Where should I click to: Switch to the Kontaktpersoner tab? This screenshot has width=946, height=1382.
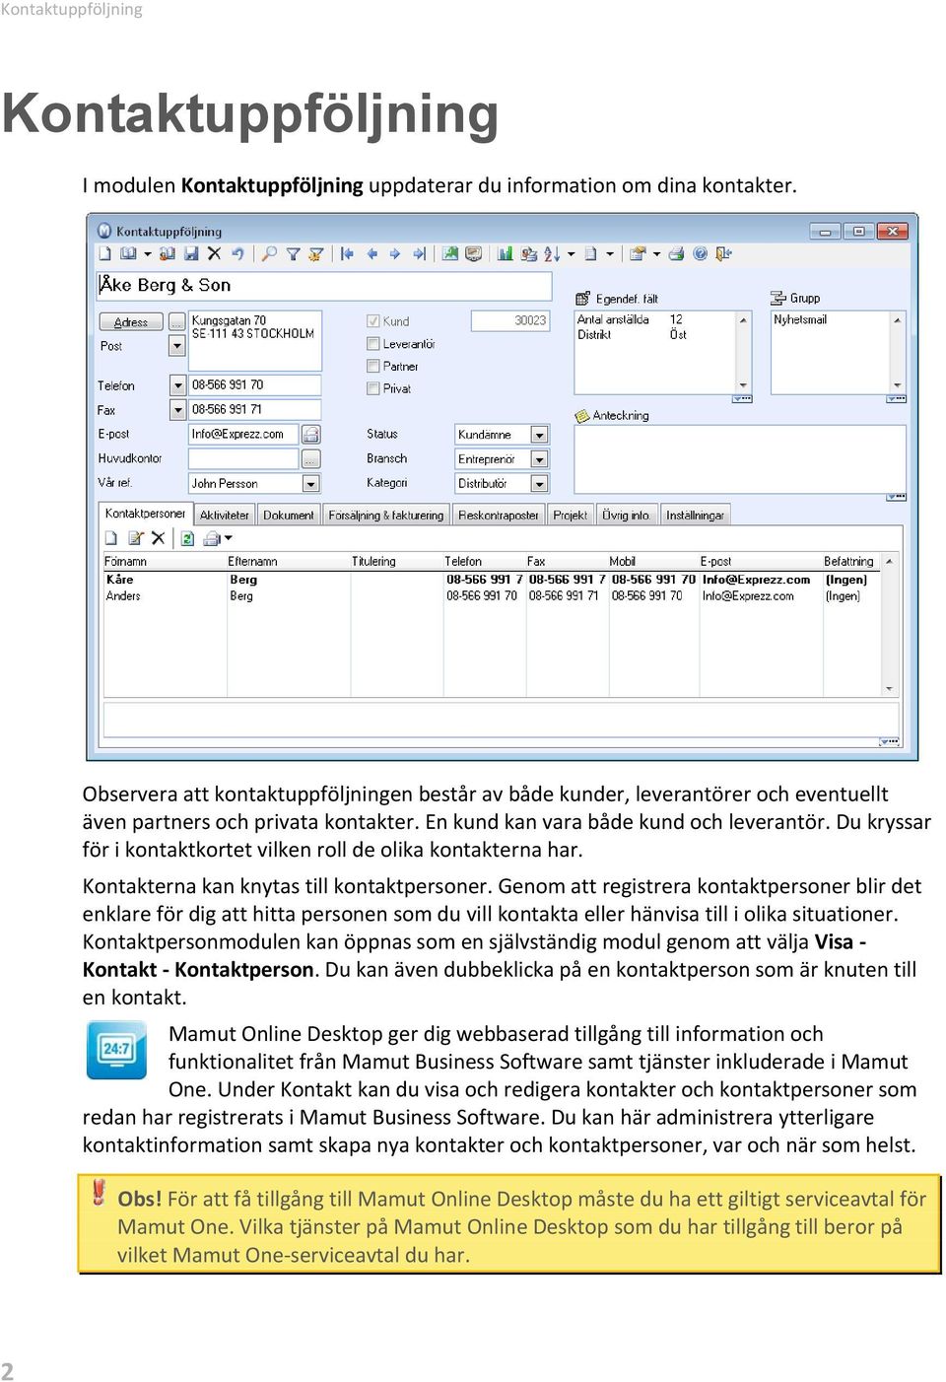[145, 514]
